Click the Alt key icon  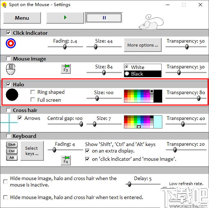pyautogui.click(x=12, y=158)
